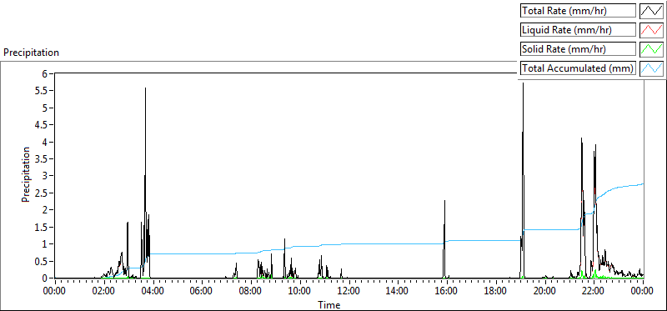
Task: Click the 00:00 label at axis start
Action: click(x=54, y=292)
